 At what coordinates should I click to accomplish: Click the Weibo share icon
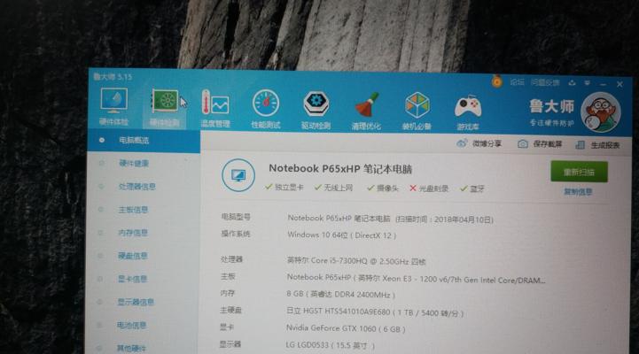[x=462, y=143]
